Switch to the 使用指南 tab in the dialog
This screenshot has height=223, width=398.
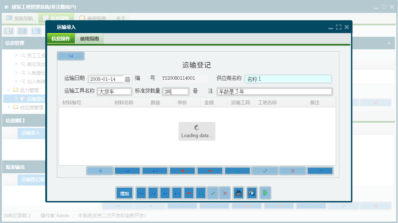point(89,38)
